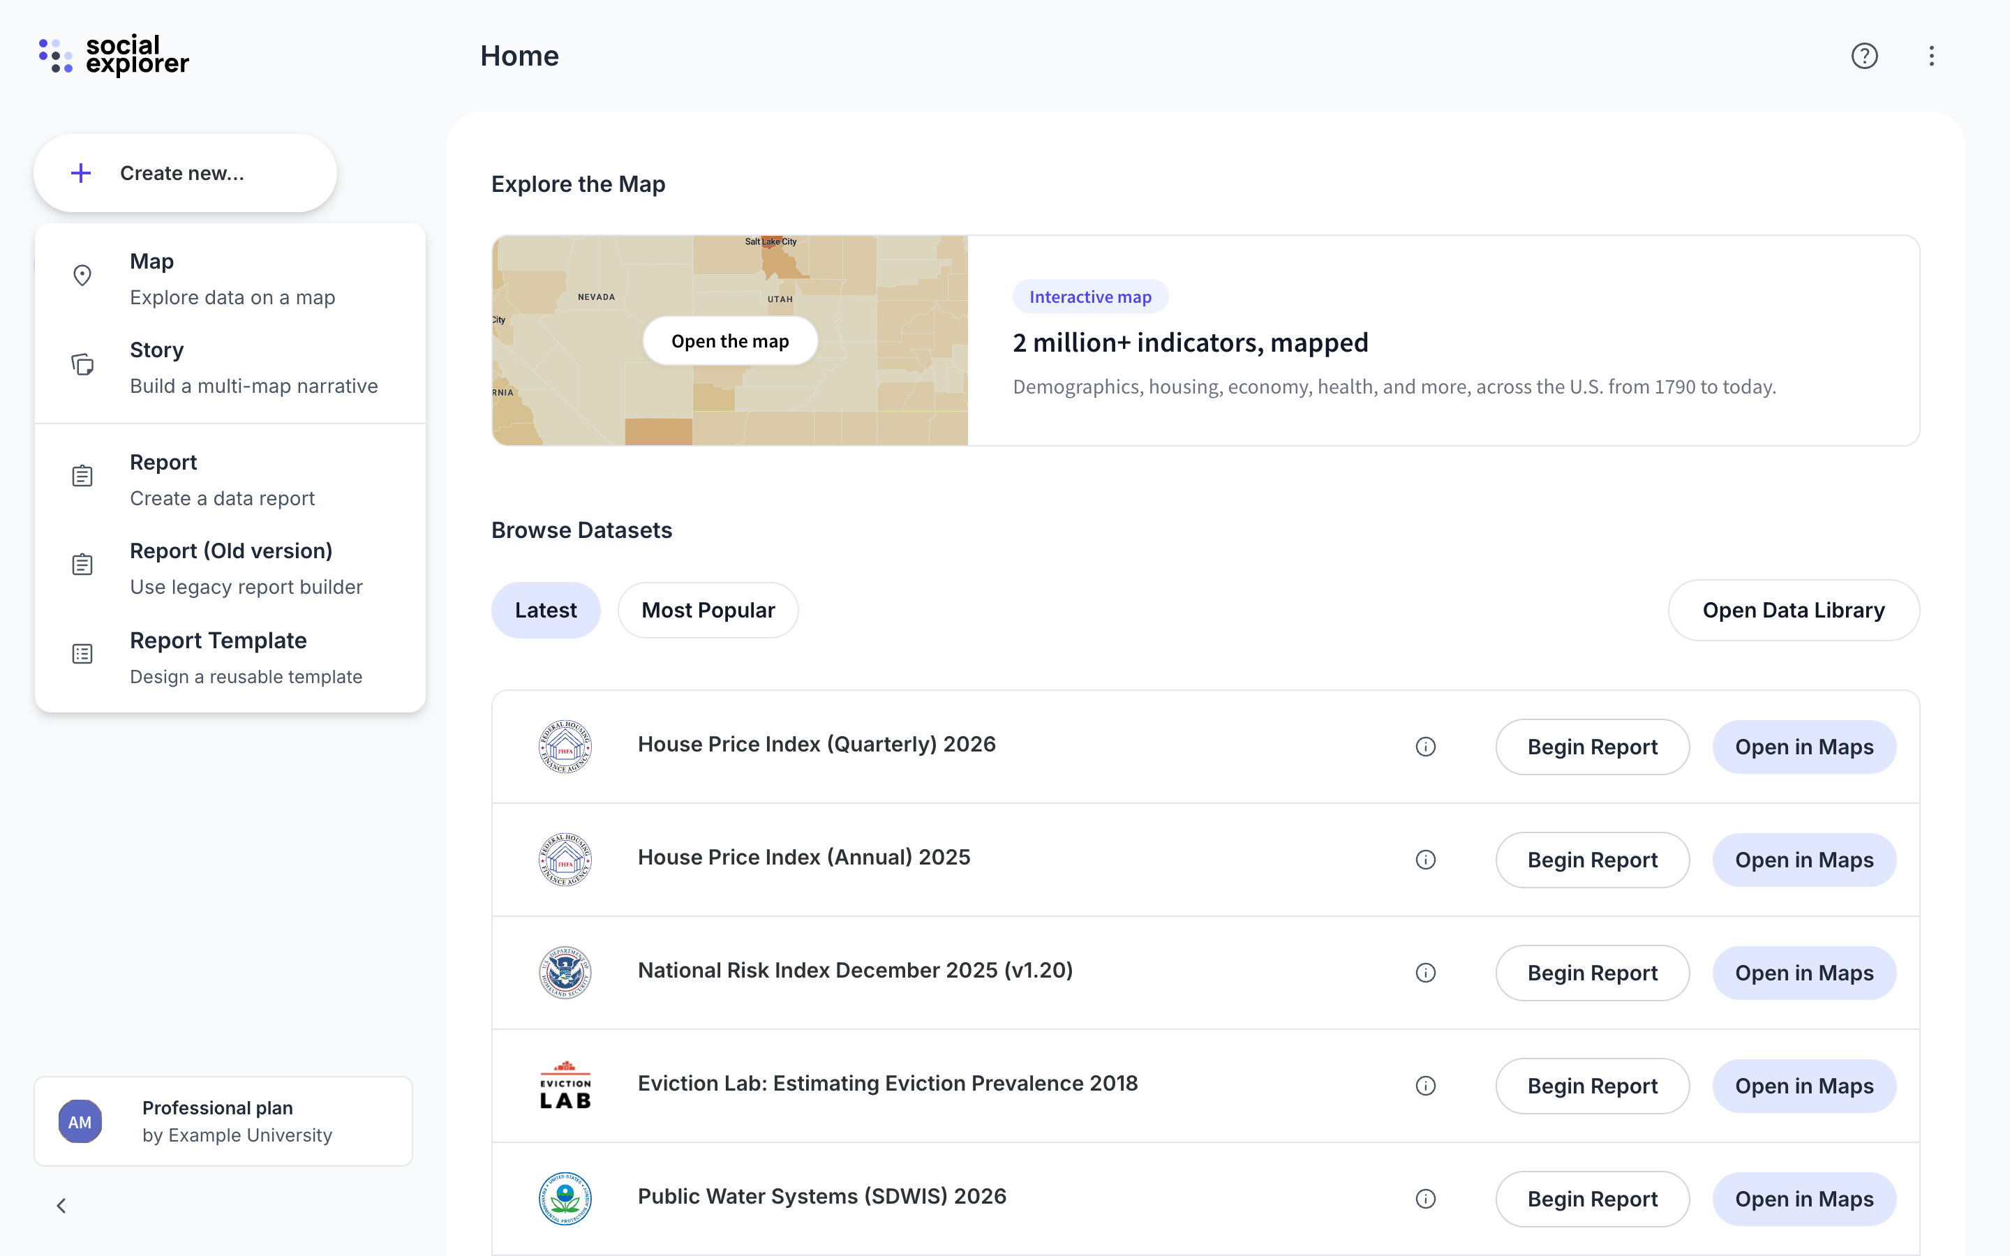Select the Report clipboard icon
The height and width of the screenshot is (1256, 2010).
point(82,476)
